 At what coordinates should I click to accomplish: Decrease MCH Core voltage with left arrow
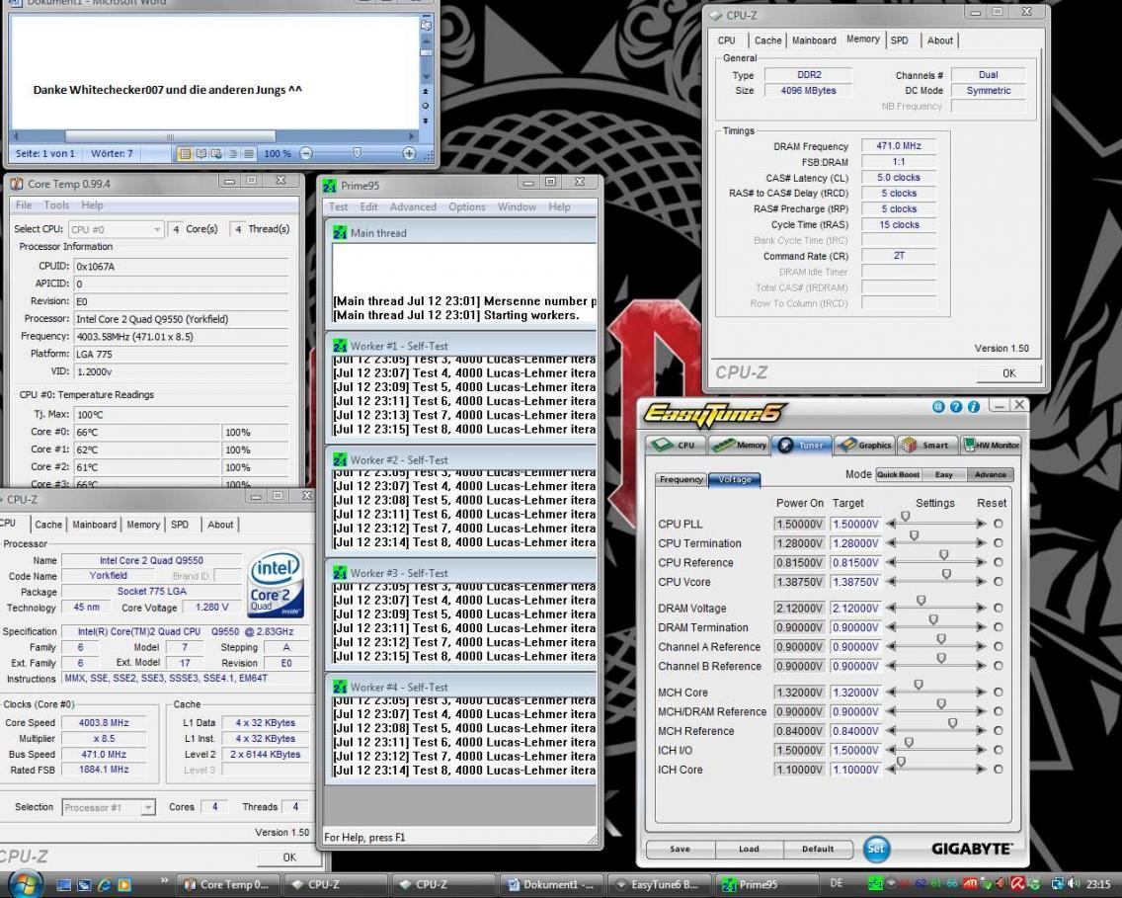click(891, 692)
